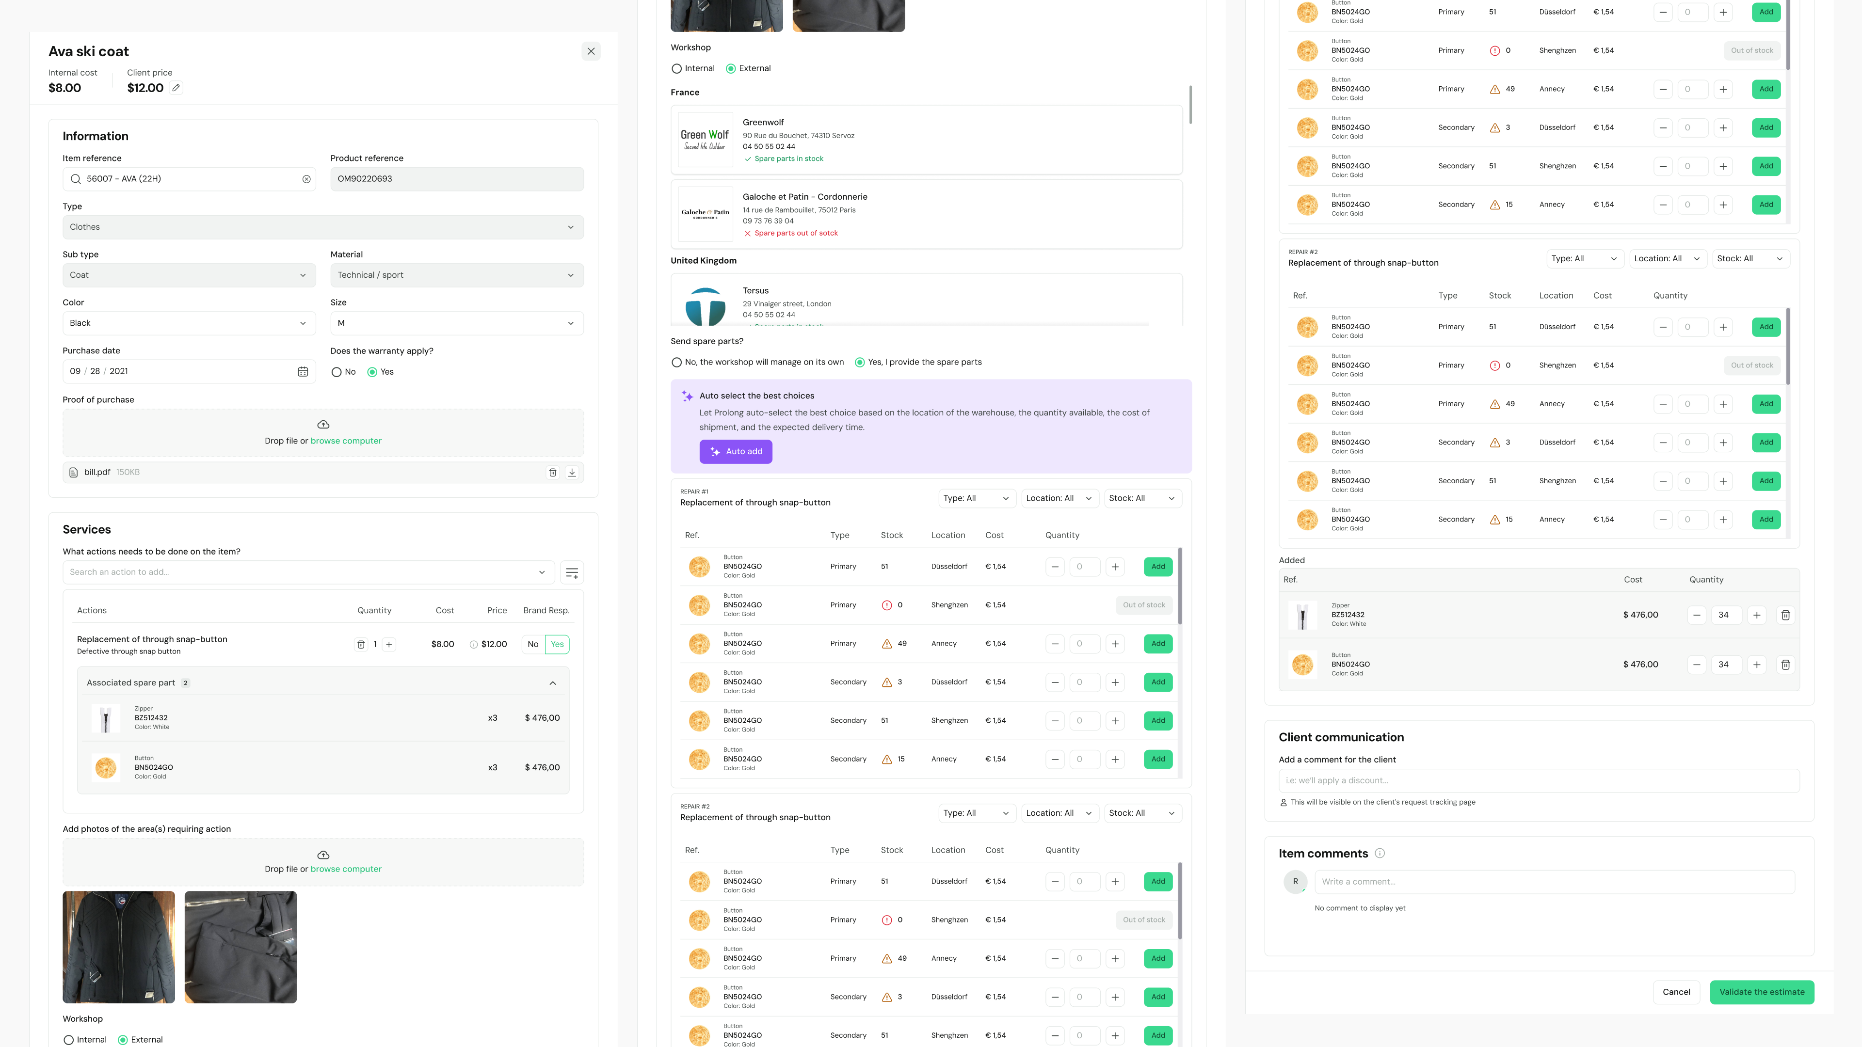Open file picker via browse computer link
Image resolution: width=1862 pixels, height=1047 pixels.
(x=346, y=441)
